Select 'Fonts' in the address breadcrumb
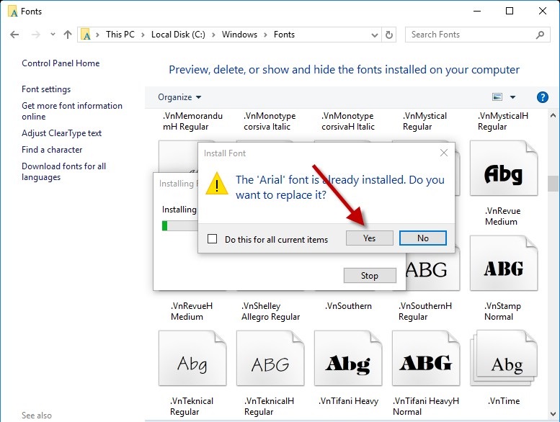 284,35
